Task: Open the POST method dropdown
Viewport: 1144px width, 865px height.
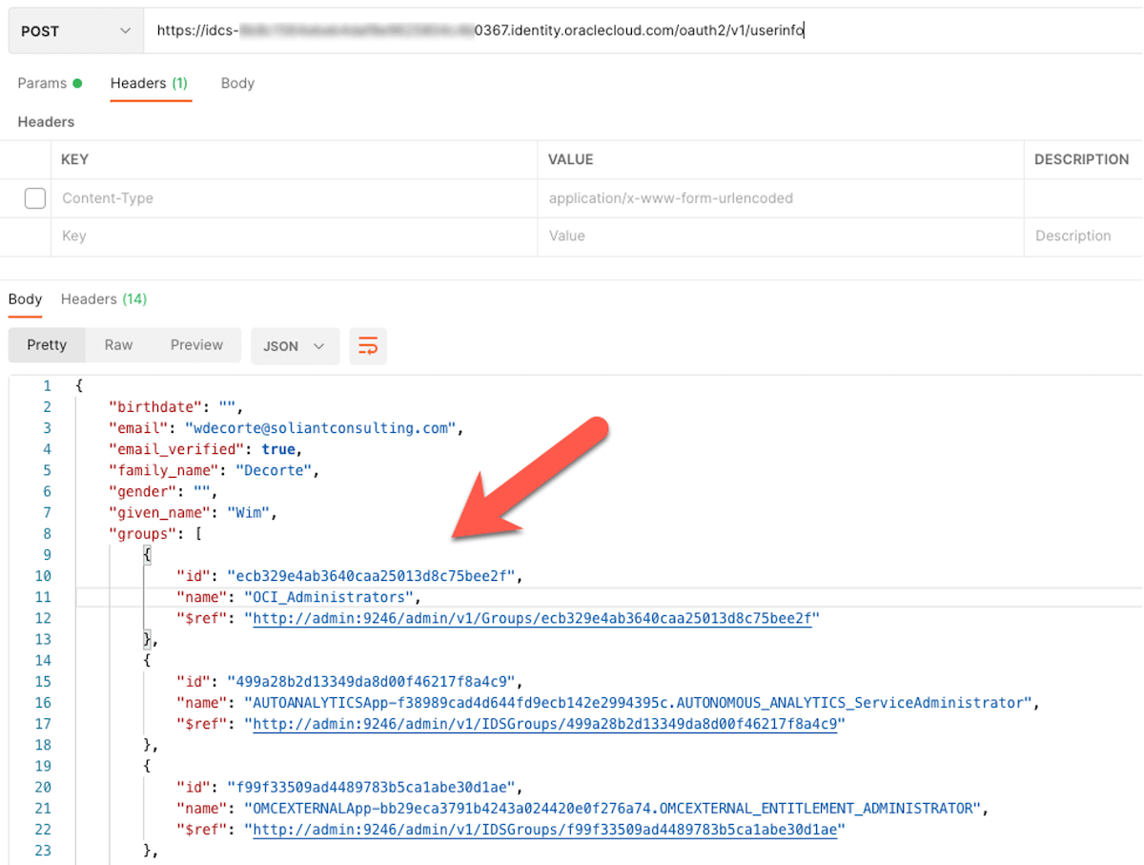Action: 72,31
